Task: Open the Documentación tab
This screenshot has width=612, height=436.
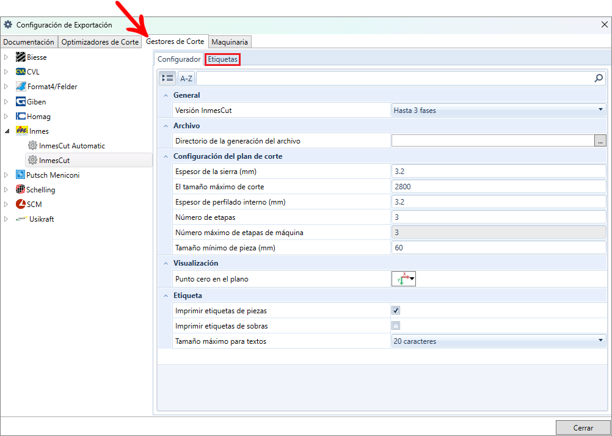Action: click(29, 42)
